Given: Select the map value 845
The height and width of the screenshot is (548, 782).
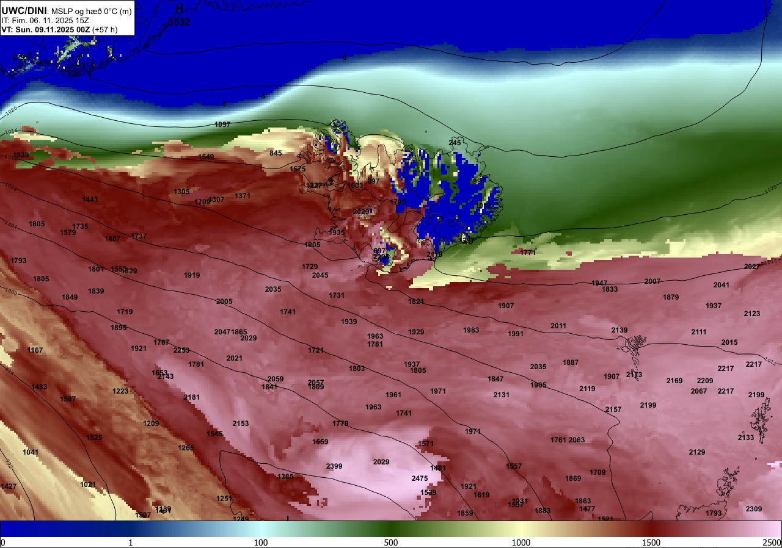Looking at the screenshot, I should pos(276,153).
